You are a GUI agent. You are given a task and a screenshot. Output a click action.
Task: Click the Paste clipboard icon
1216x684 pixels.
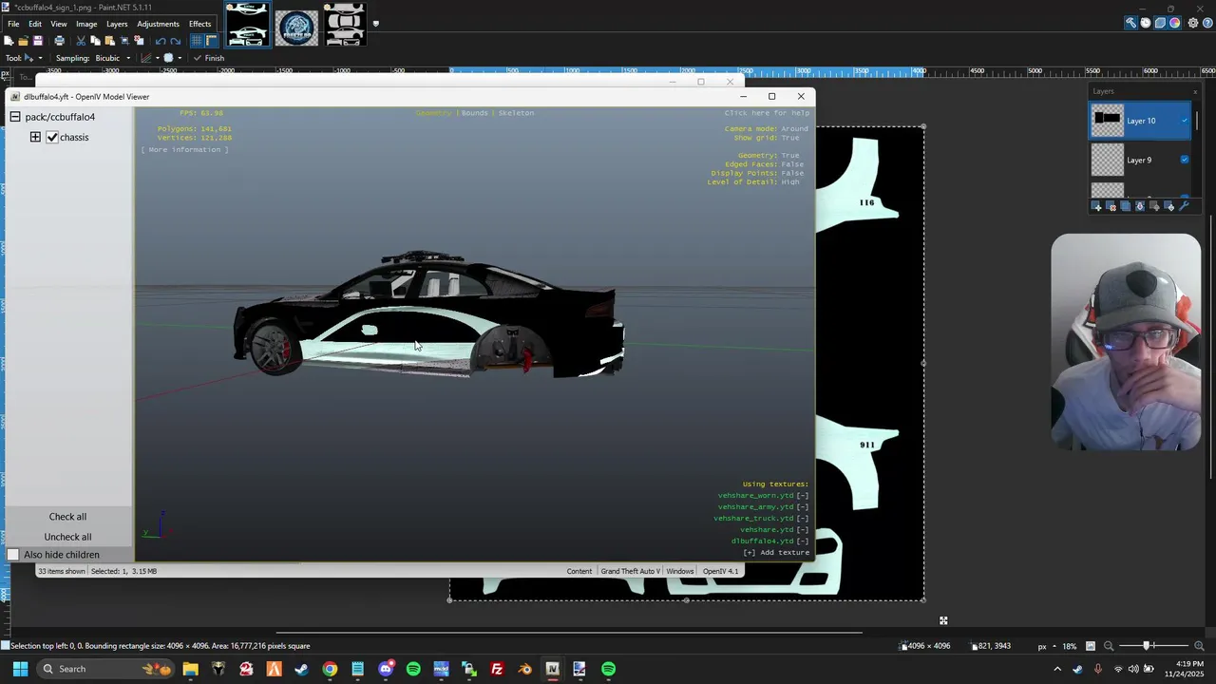coord(109,41)
